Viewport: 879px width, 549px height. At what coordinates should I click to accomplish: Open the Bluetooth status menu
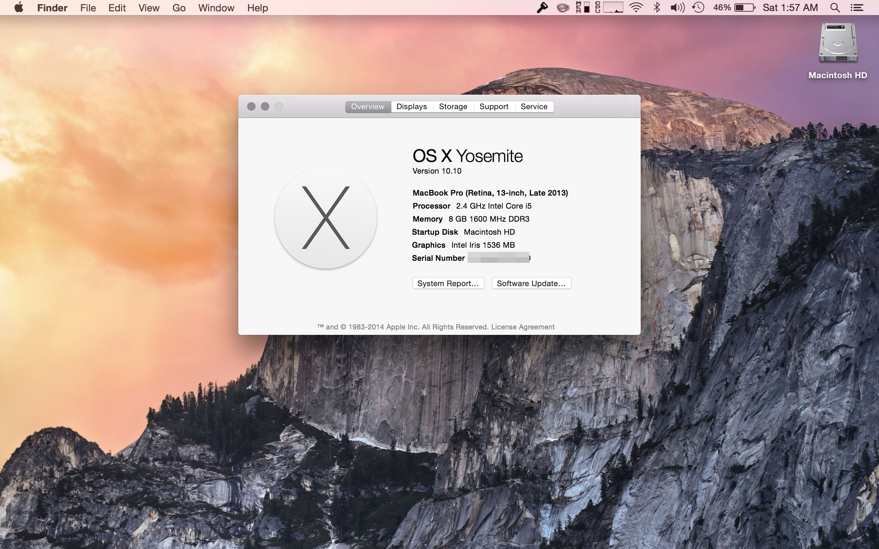(x=657, y=8)
